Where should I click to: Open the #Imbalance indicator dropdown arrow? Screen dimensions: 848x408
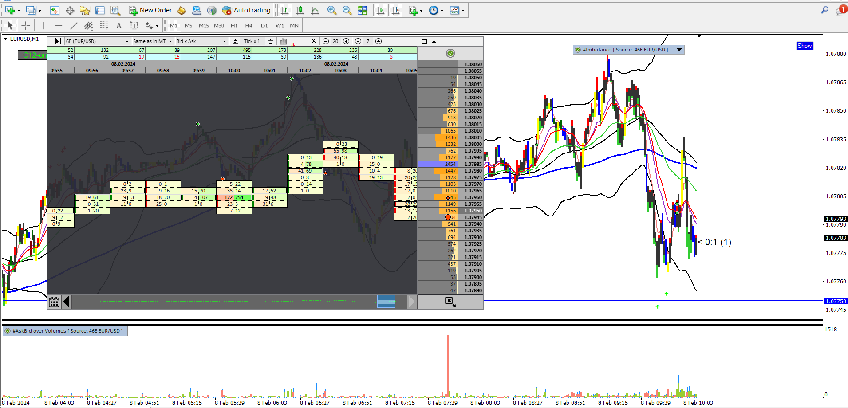coord(679,50)
